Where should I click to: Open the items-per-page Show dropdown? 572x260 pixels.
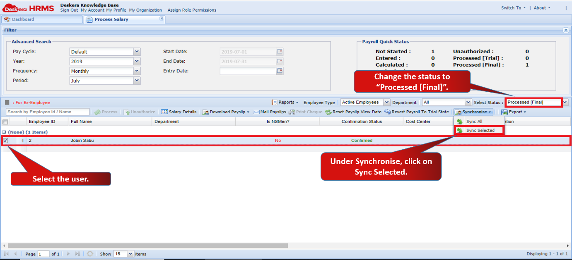click(130, 253)
